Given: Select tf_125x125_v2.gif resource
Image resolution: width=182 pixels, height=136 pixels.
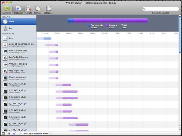Looking at the screenshot, I should coord(19,91).
